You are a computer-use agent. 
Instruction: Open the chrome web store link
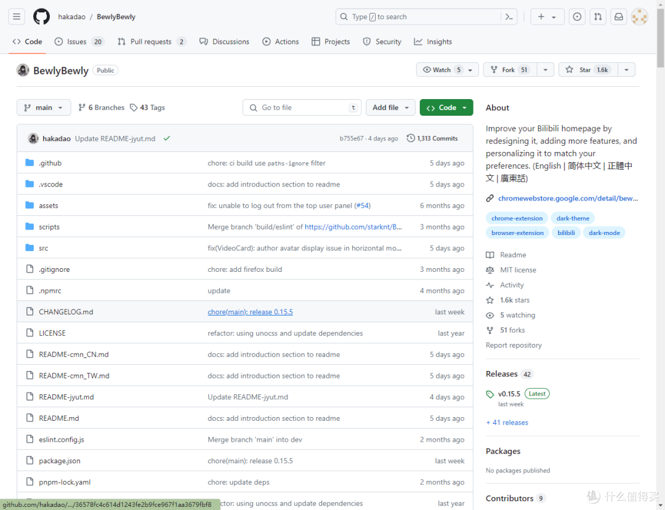[568, 198]
